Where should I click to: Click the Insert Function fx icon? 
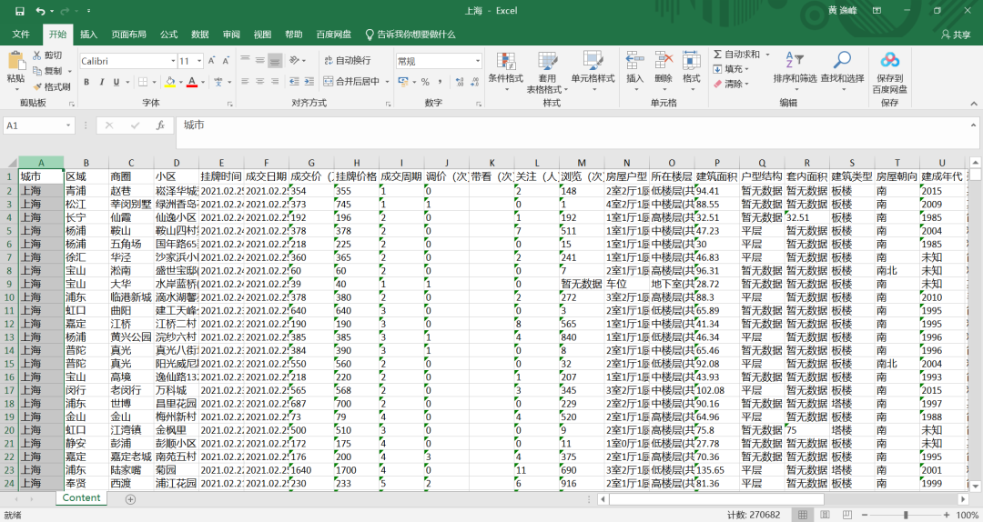tap(160, 125)
